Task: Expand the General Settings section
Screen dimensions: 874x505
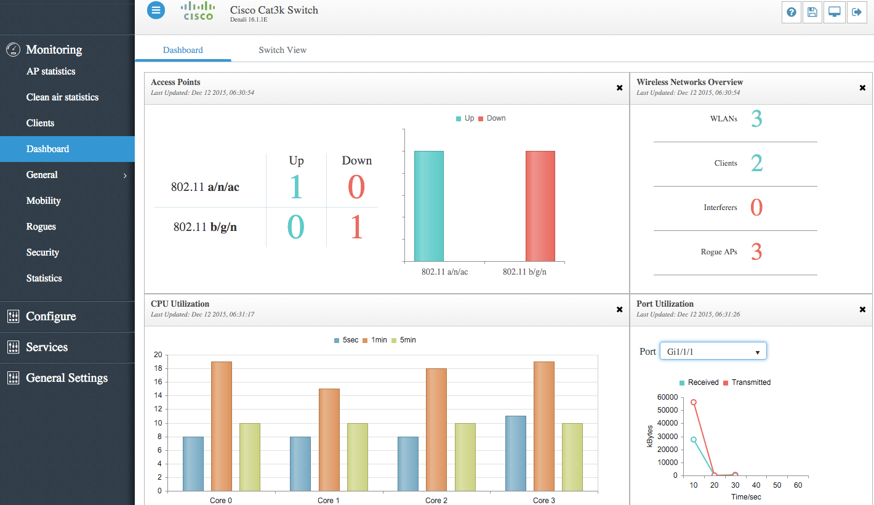Action: [67, 378]
